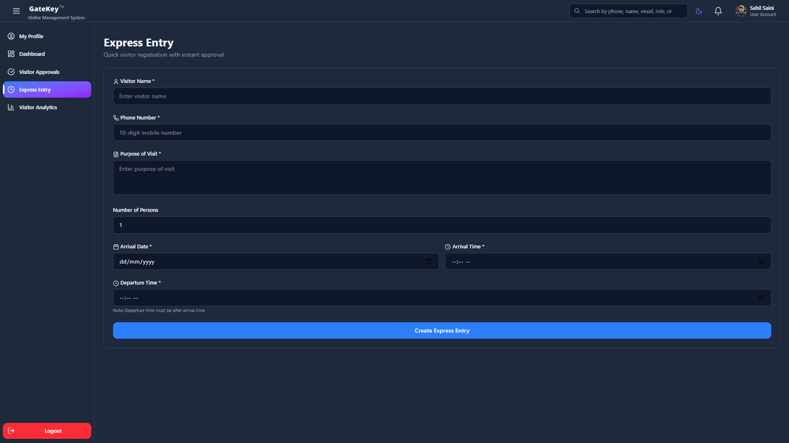Viewport: 789px width, 443px height.
Task: Focus the Visitor Name field
Action: click(x=442, y=96)
